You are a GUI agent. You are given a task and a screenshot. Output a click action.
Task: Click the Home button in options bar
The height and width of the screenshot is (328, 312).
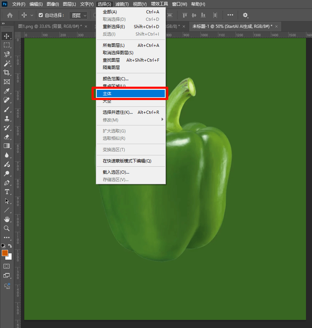point(10,15)
